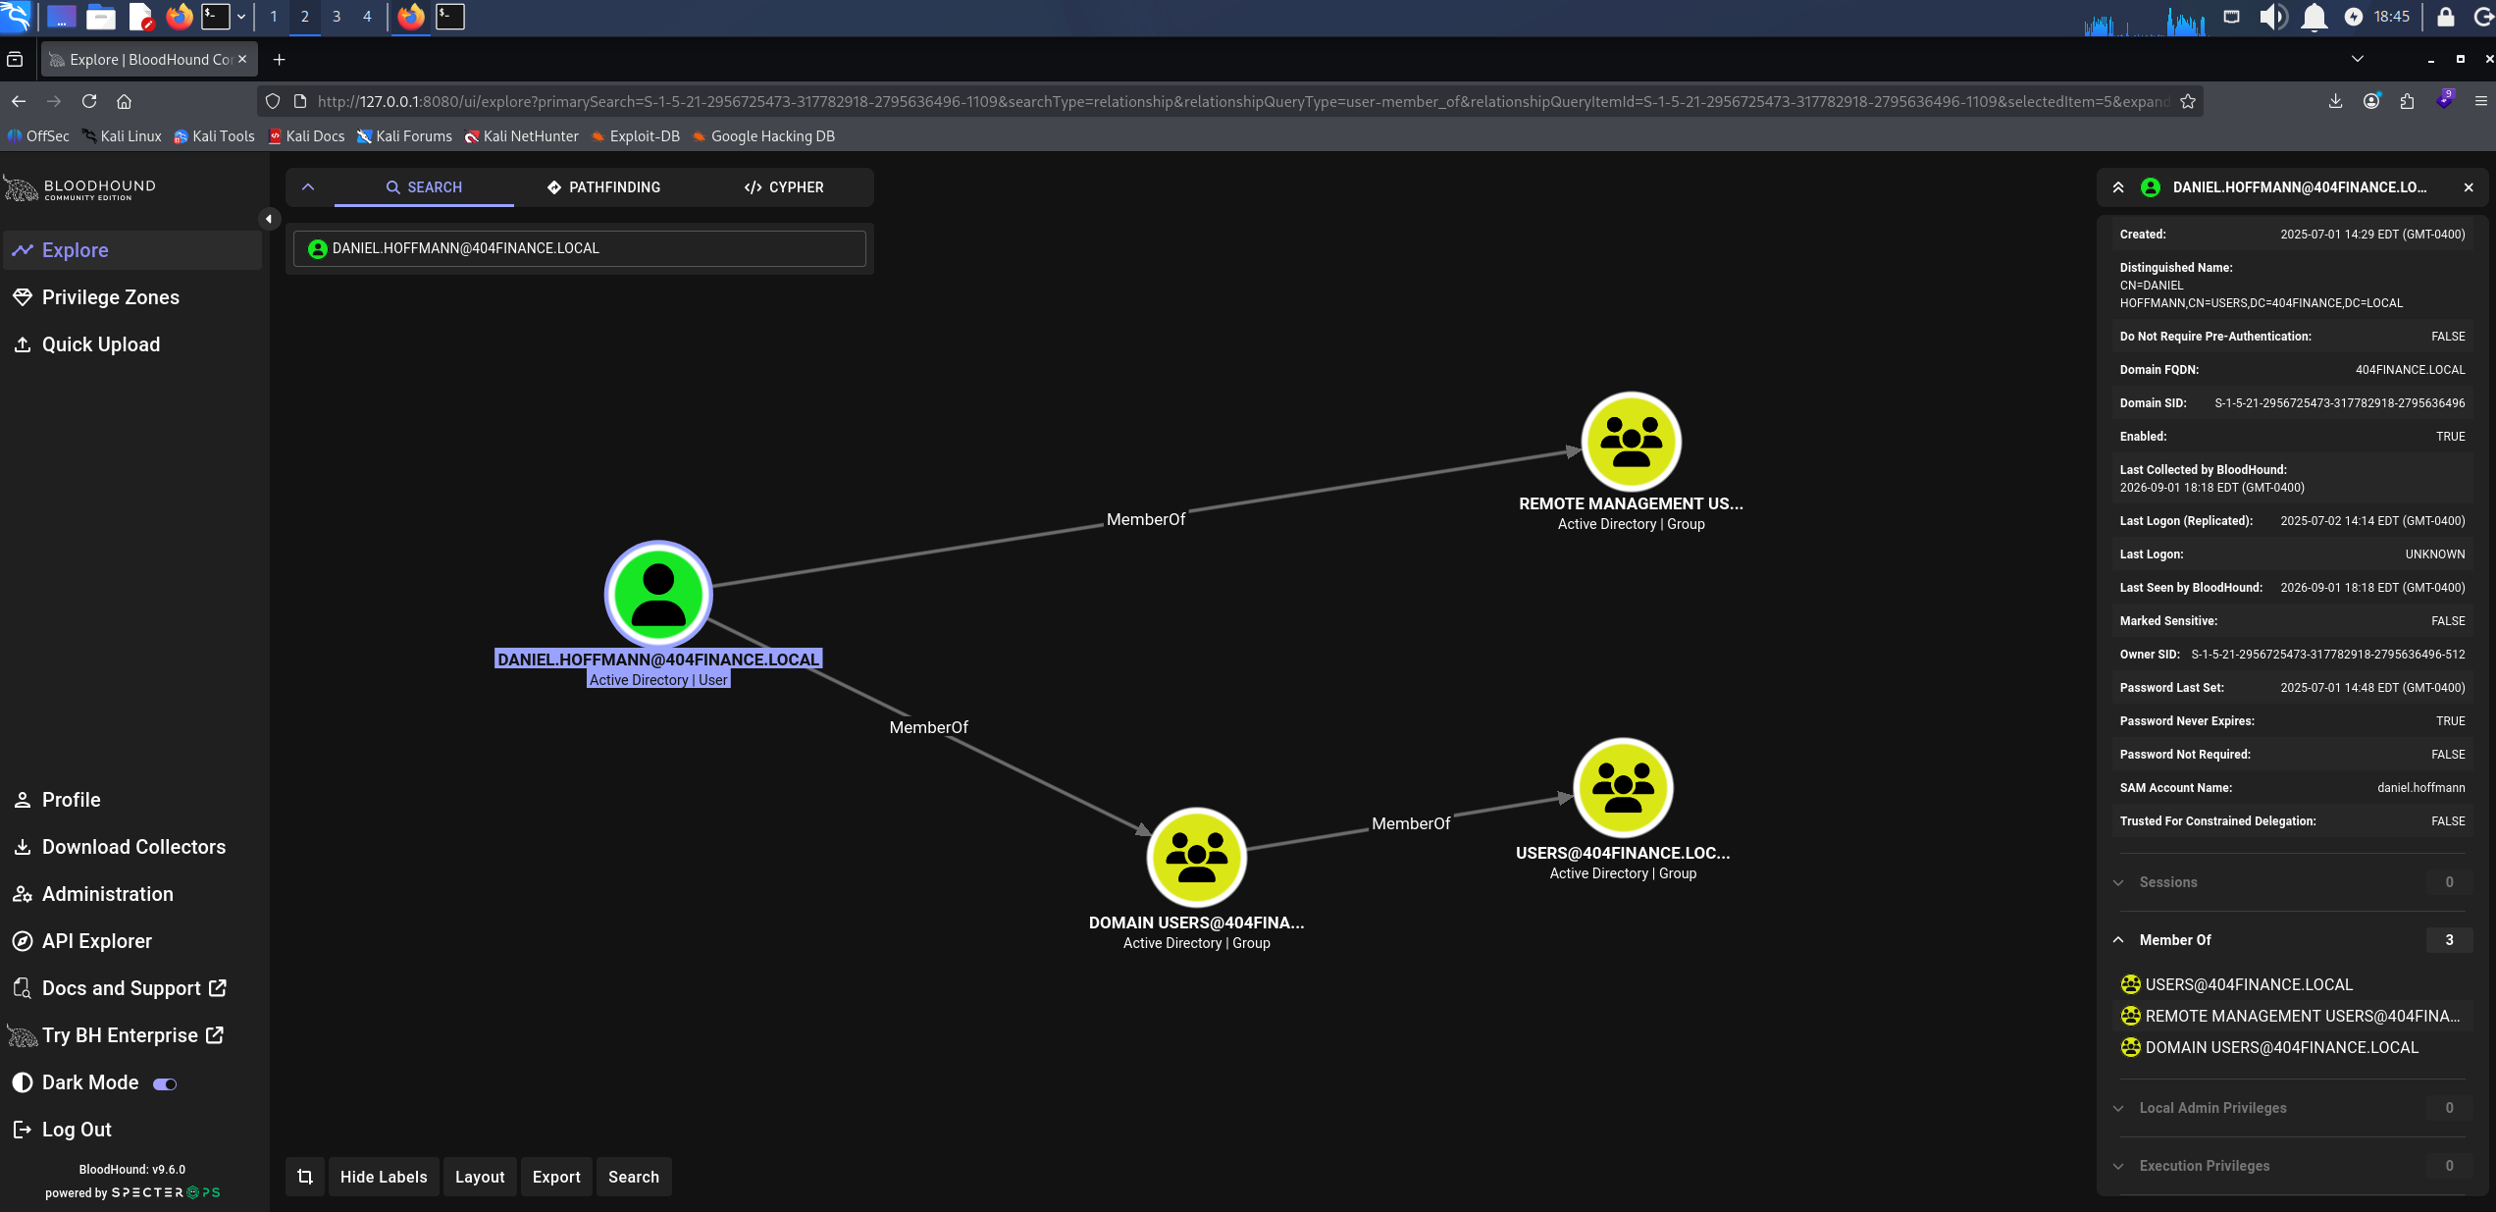Open Firefox hamburger menu

tap(2480, 101)
